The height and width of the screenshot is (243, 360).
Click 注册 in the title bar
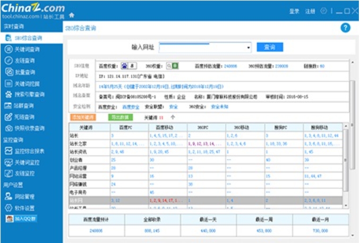point(310,11)
